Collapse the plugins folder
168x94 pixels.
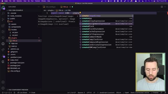coord(24,38)
